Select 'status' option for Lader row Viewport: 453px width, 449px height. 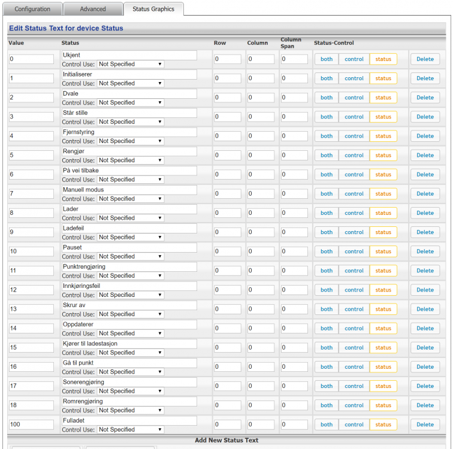click(x=383, y=213)
